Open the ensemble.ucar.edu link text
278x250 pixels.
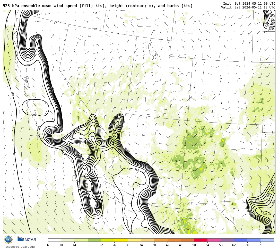click(x=20, y=247)
